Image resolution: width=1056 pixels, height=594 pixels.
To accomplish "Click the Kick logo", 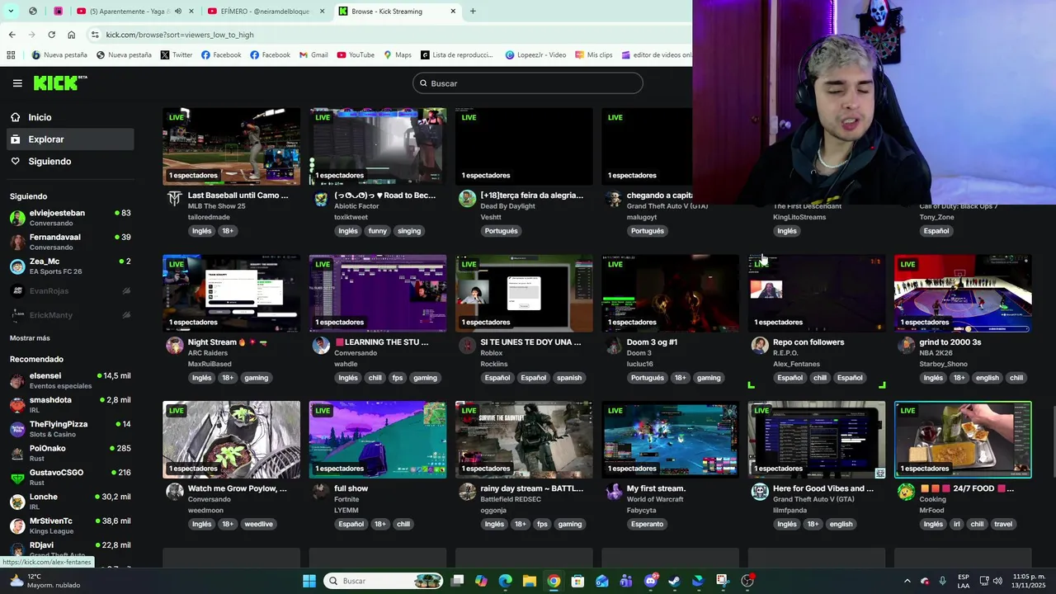I will pyautogui.click(x=59, y=83).
